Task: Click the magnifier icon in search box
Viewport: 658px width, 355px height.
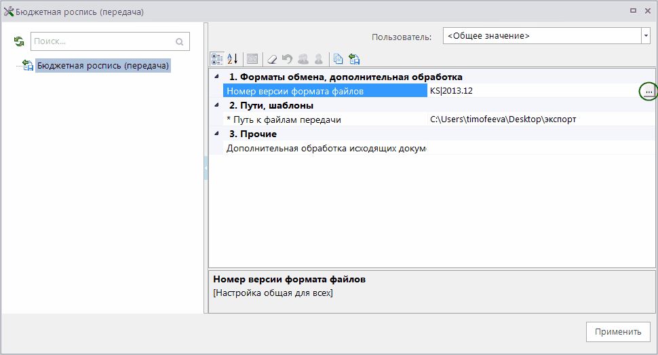Action: pos(180,41)
